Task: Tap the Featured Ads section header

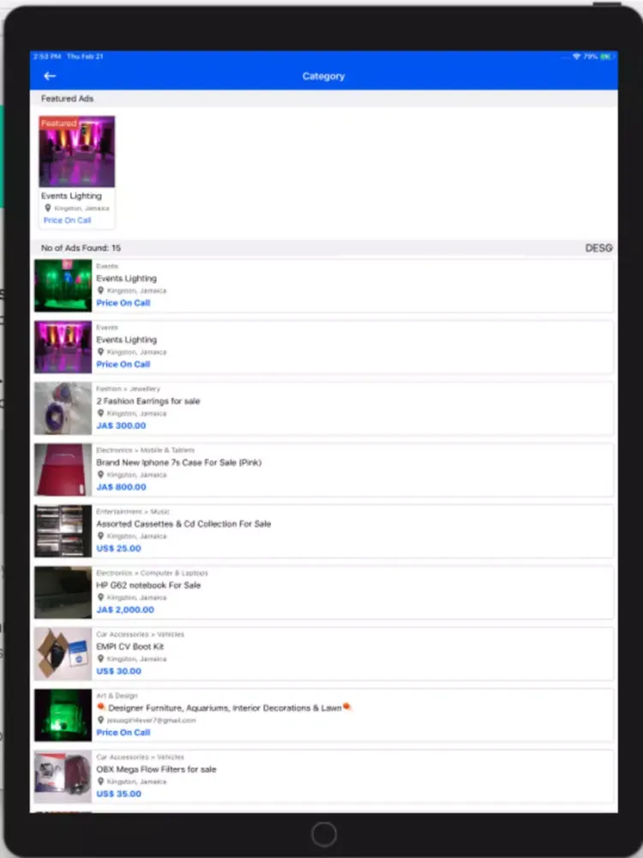Action: coord(67,99)
